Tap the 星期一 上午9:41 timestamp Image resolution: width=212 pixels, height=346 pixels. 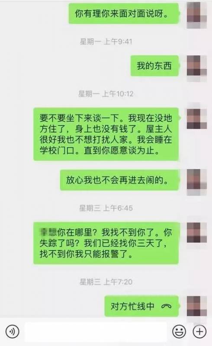(x=106, y=41)
